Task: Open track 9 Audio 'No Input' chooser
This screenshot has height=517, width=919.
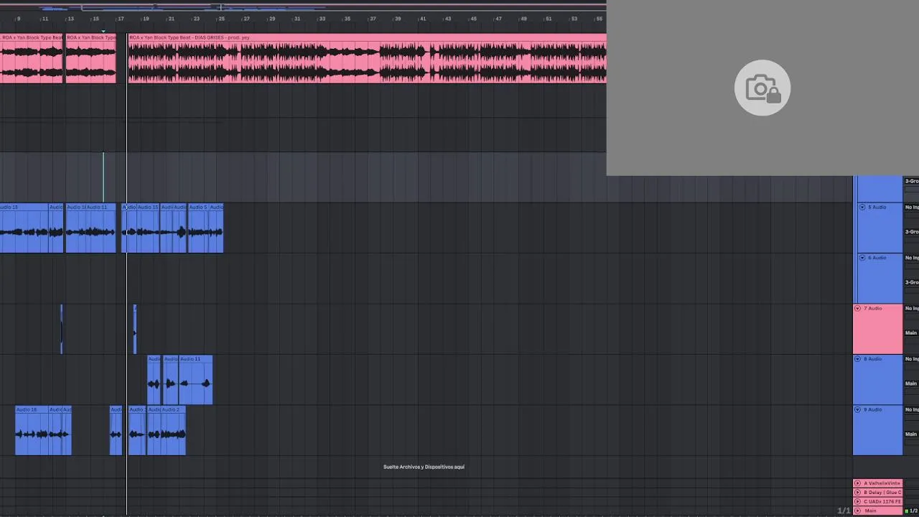Action: (x=912, y=409)
